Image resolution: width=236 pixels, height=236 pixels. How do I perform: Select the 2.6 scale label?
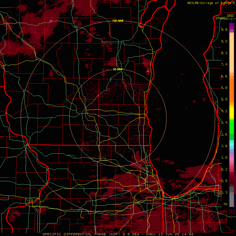pos(224,135)
